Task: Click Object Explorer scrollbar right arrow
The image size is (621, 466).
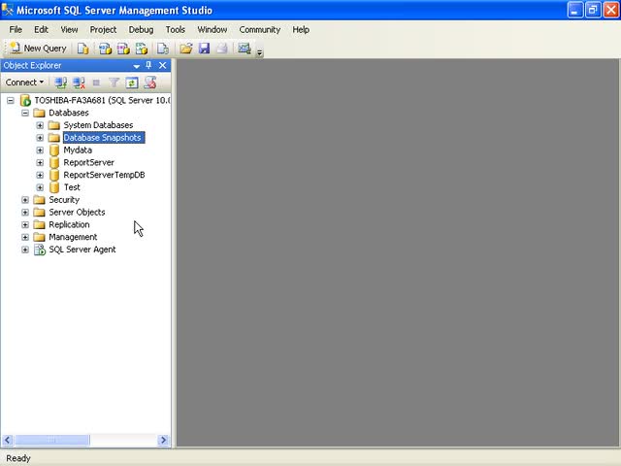Action: click(x=163, y=440)
